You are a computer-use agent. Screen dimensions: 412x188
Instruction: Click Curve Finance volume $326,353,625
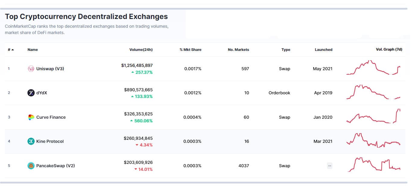pos(138,114)
